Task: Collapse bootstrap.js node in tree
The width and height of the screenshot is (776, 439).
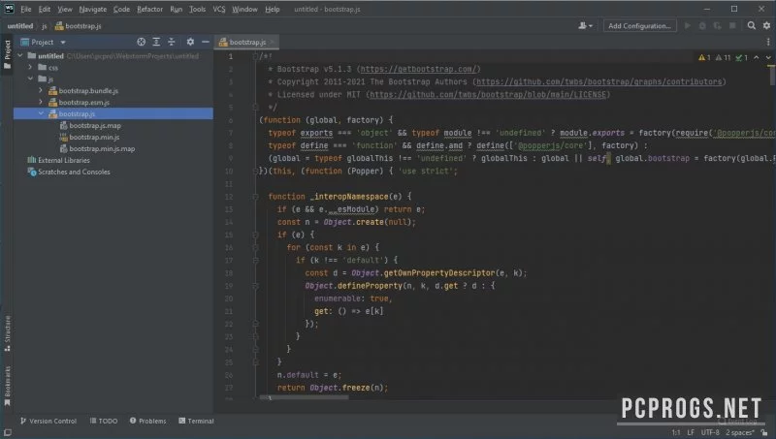Action: [x=41, y=113]
